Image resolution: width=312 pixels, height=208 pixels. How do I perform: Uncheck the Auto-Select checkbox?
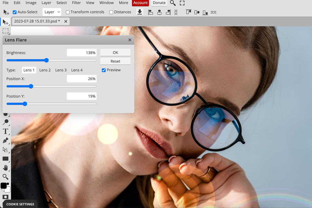pos(15,12)
